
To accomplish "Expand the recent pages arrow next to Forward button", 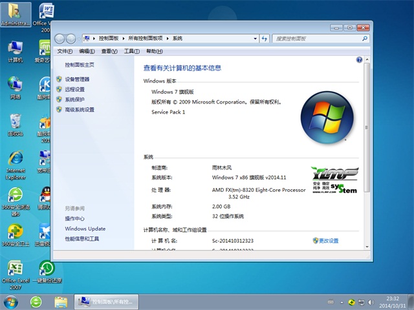I will pos(79,39).
